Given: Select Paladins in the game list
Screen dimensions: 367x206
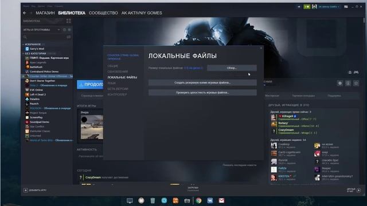Looking at the screenshot, I should point(34,99).
